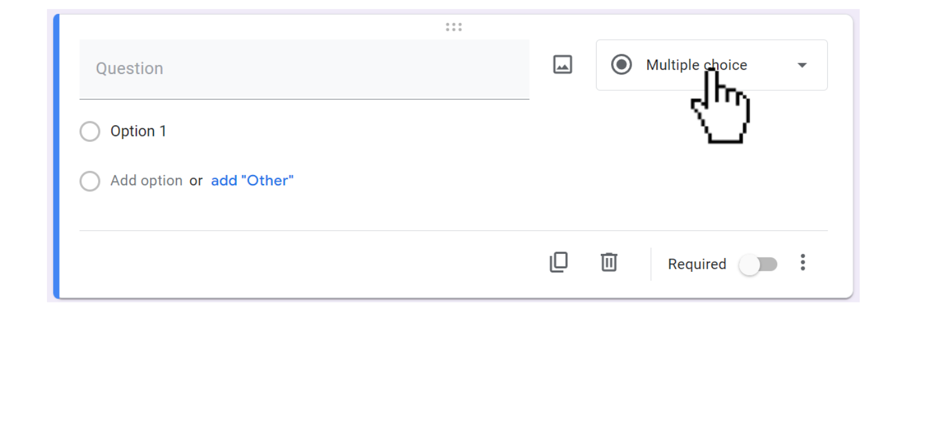The image size is (944, 421).
Task: Open the Multiple choice question type dropdown
Action: 712,65
